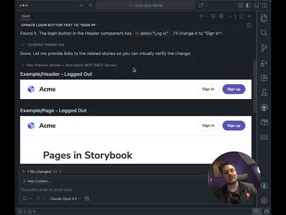This screenshot has width=286, height=215.
Task: Click 'Sign up' in Header story preview
Action: [234, 89]
